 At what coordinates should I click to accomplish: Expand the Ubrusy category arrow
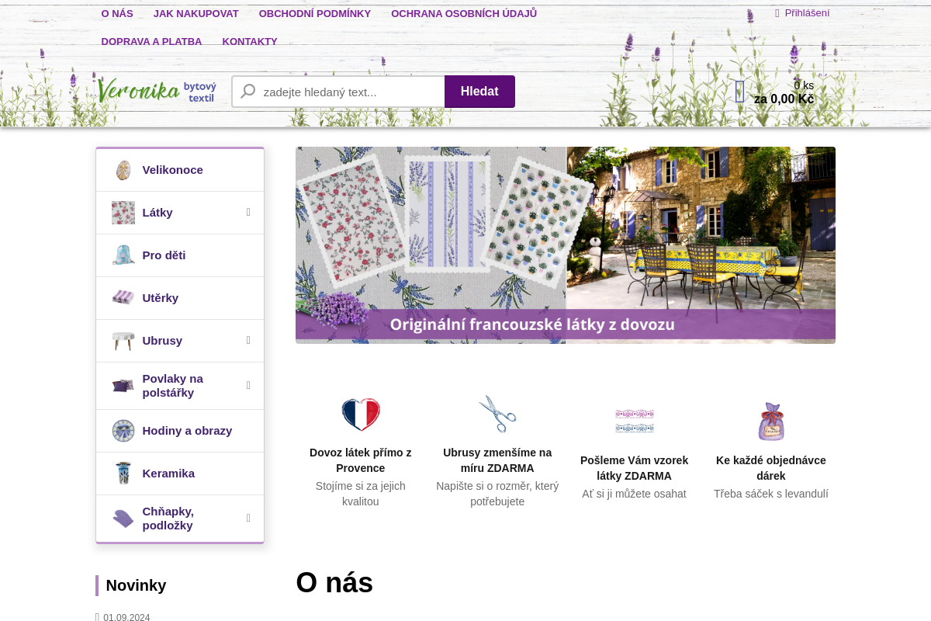(x=248, y=341)
